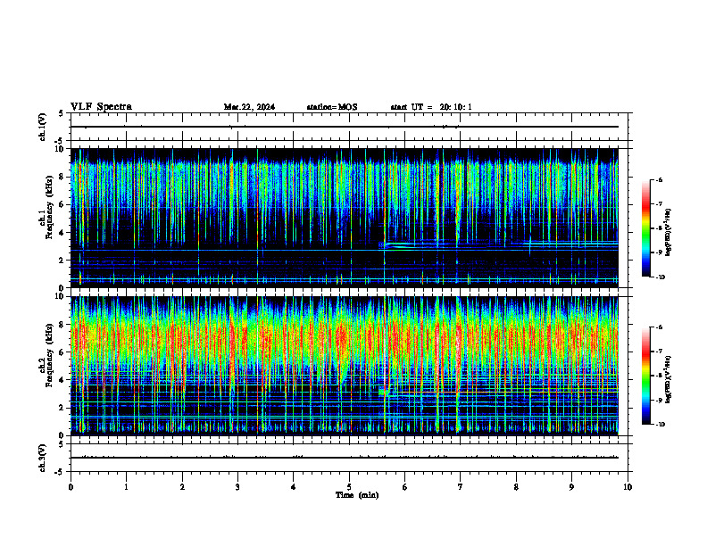707x546 pixels.
Task: Click the "ch.3(V)" axis label
Action: coord(42,458)
